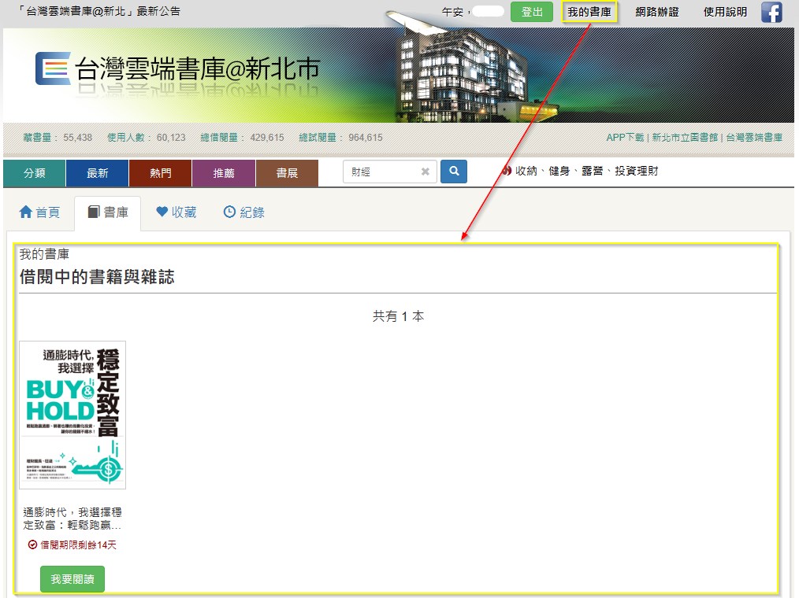Click 借閱期限剩餘14天 status text
799x598 pixels.
(72, 545)
